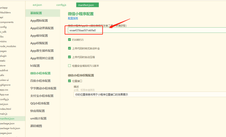This screenshot has height=137, width=226.
Task: Select utils folder in file tree
Action: [x=2, y=75]
